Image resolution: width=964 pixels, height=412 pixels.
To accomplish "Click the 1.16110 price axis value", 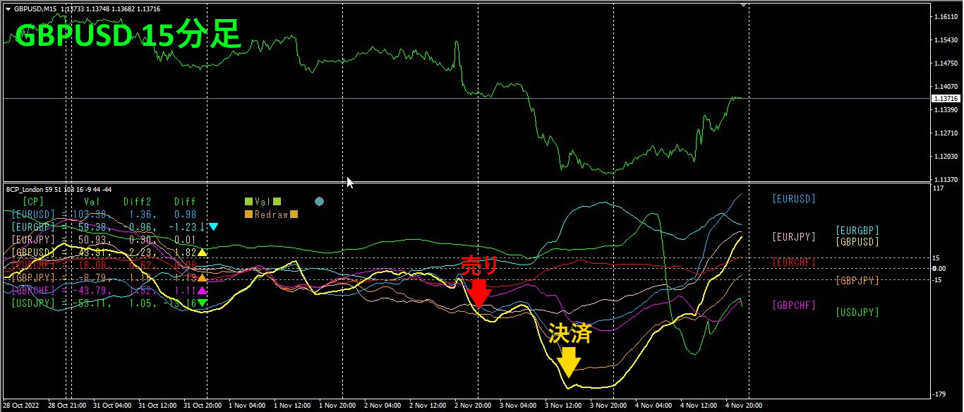I will (945, 17).
